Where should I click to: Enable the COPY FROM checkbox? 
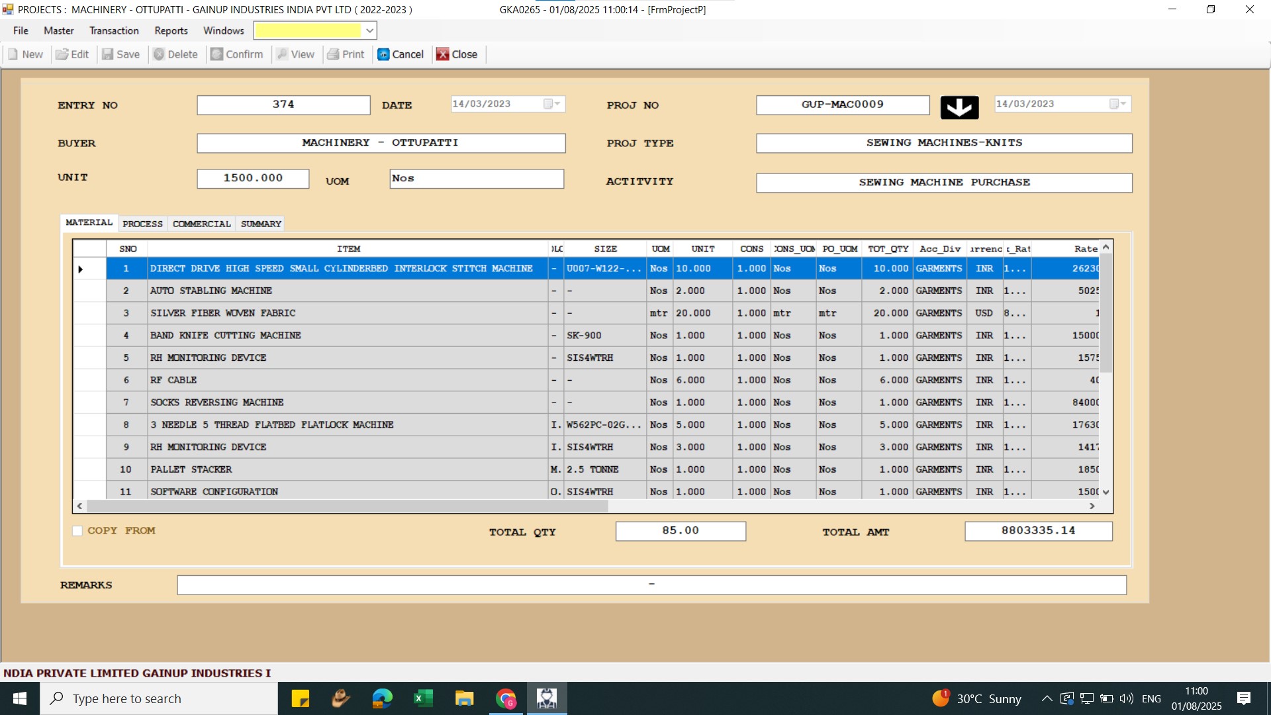tap(77, 531)
